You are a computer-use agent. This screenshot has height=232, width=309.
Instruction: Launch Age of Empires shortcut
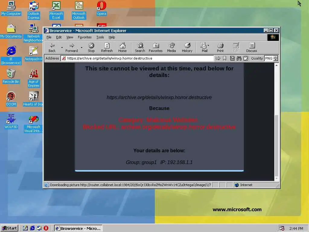coord(34,78)
